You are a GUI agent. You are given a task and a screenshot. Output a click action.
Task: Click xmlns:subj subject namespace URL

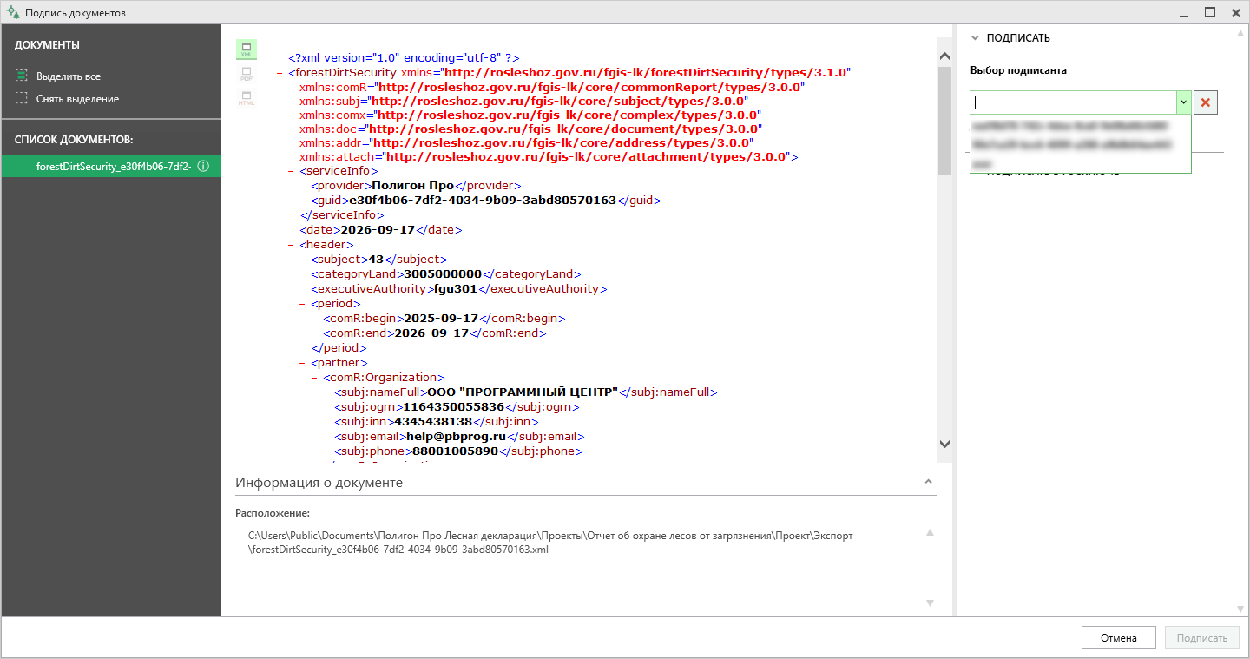click(x=560, y=101)
